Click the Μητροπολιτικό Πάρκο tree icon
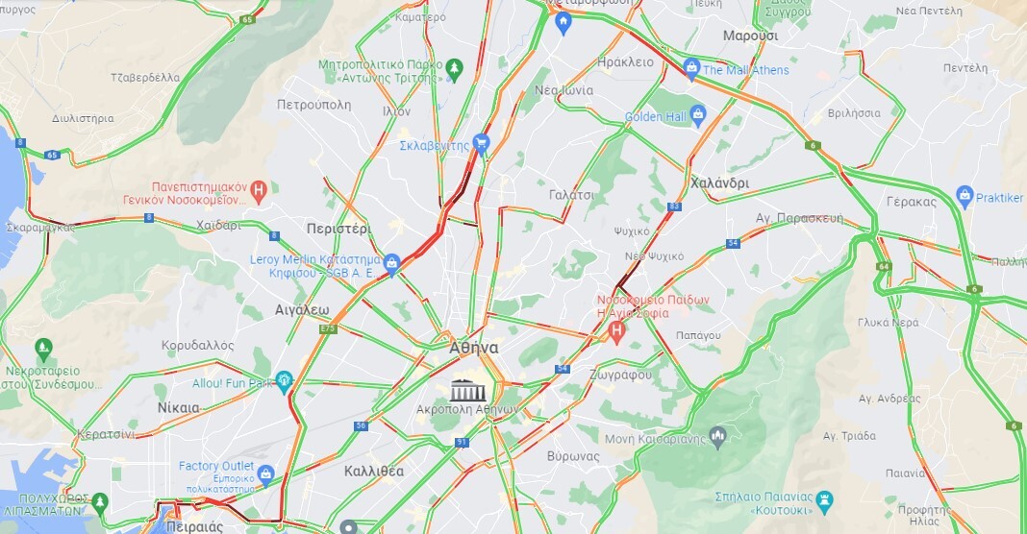1027x534 pixels. coord(453,69)
